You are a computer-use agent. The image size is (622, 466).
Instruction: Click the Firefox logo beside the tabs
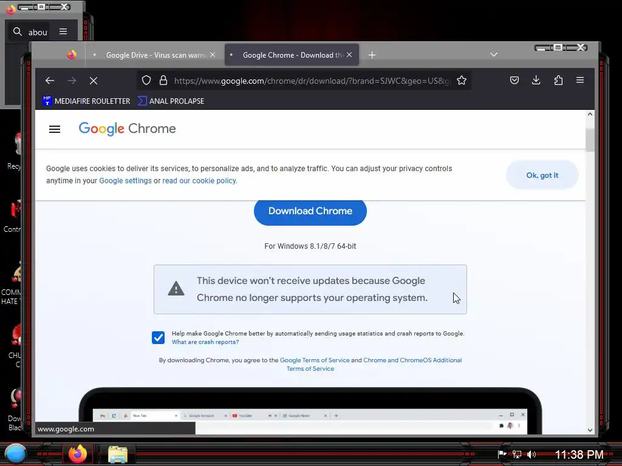point(72,55)
